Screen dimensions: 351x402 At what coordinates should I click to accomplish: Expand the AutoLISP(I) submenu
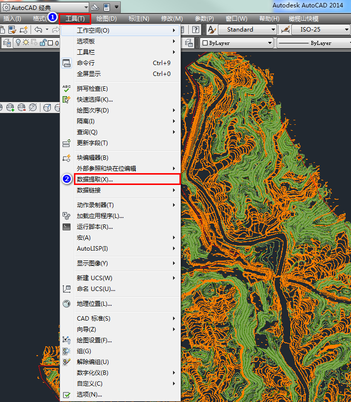(x=121, y=249)
